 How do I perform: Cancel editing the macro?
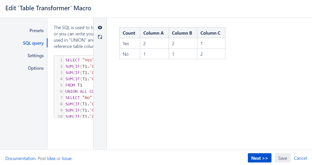click(x=300, y=158)
